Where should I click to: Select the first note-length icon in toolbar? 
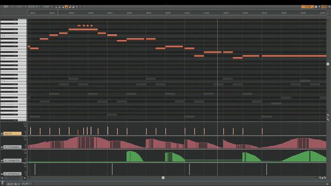56,7
